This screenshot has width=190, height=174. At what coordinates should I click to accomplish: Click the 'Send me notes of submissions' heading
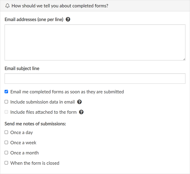point(35,124)
